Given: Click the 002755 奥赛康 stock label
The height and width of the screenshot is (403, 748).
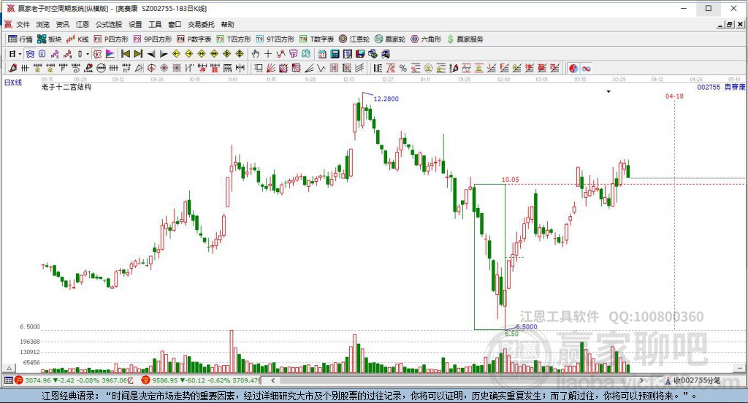Looking at the screenshot, I should (720, 87).
